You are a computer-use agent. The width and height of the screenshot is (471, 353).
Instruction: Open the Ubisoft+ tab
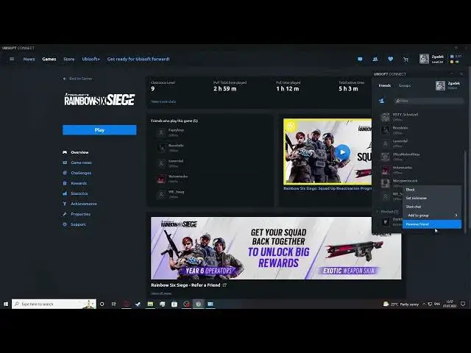(91, 59)
